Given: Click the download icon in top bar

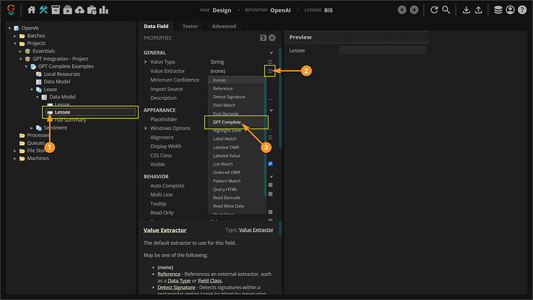Looking at the screenshot, I should pyautogui.click(x=466, y=10).
